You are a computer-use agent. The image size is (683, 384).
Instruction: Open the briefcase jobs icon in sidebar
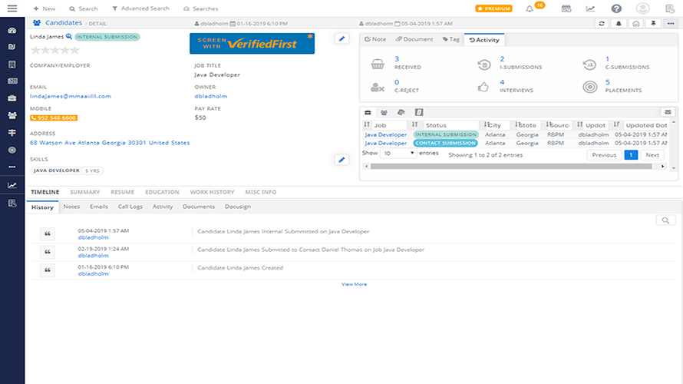point(12,98)
